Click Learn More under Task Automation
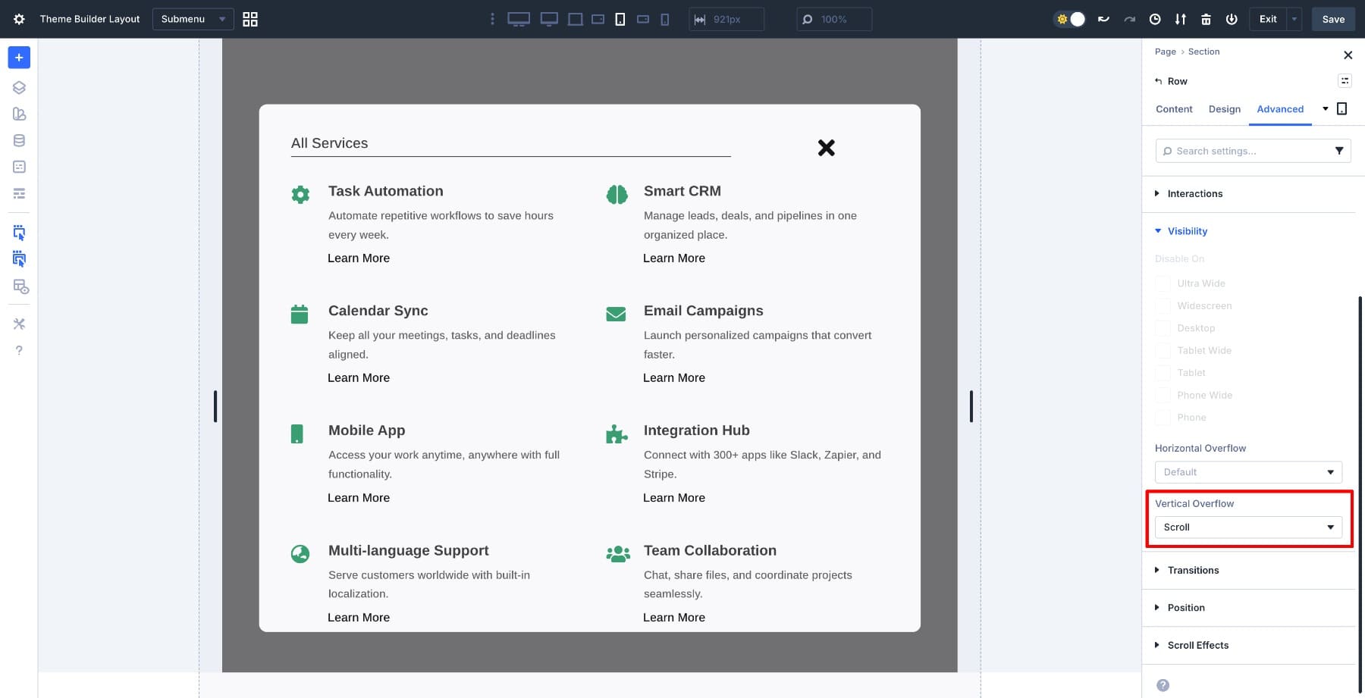 359,258
